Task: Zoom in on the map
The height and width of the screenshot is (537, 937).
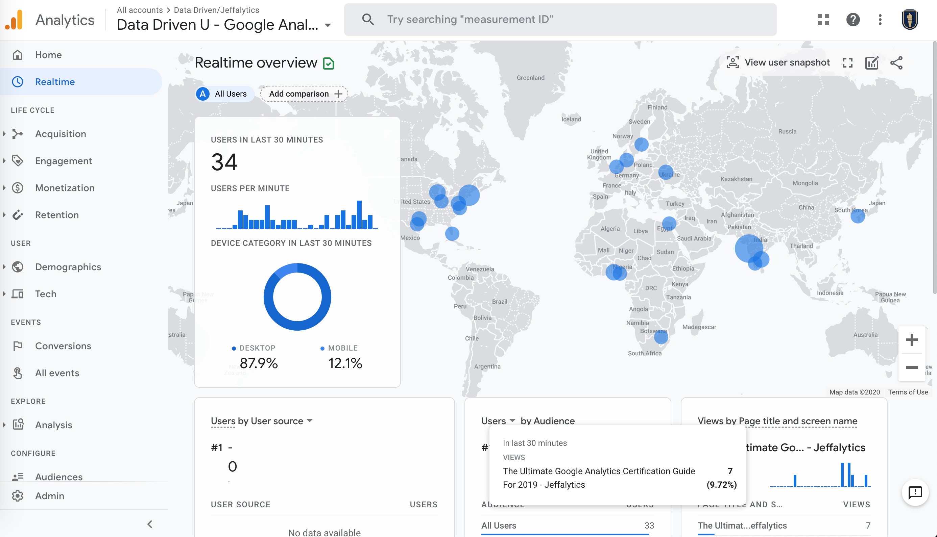Action: pos(912,340)
